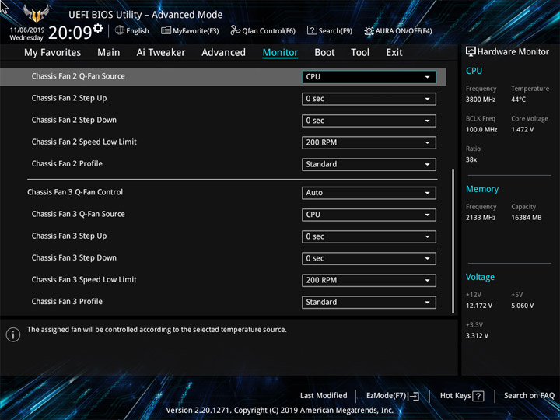
Task: Open Chassis Fan 3 Q-Fan Source dropdown
Action: [x=369, y=215]
